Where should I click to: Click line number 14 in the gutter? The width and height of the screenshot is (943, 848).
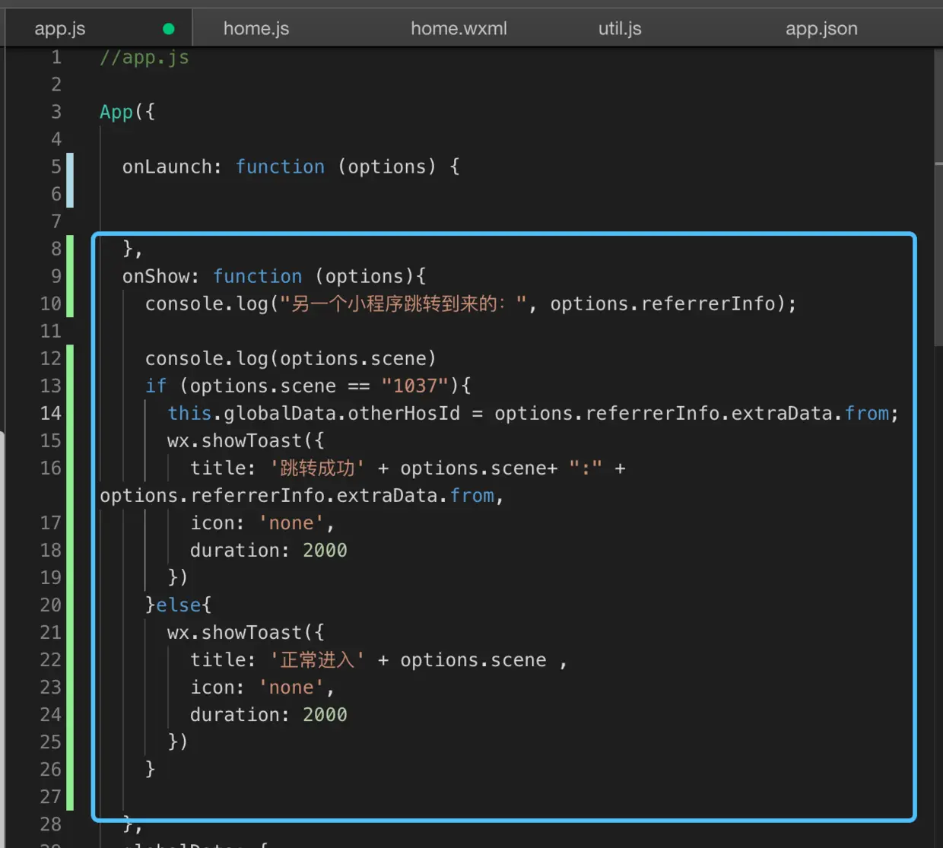[x=50, y=414]
